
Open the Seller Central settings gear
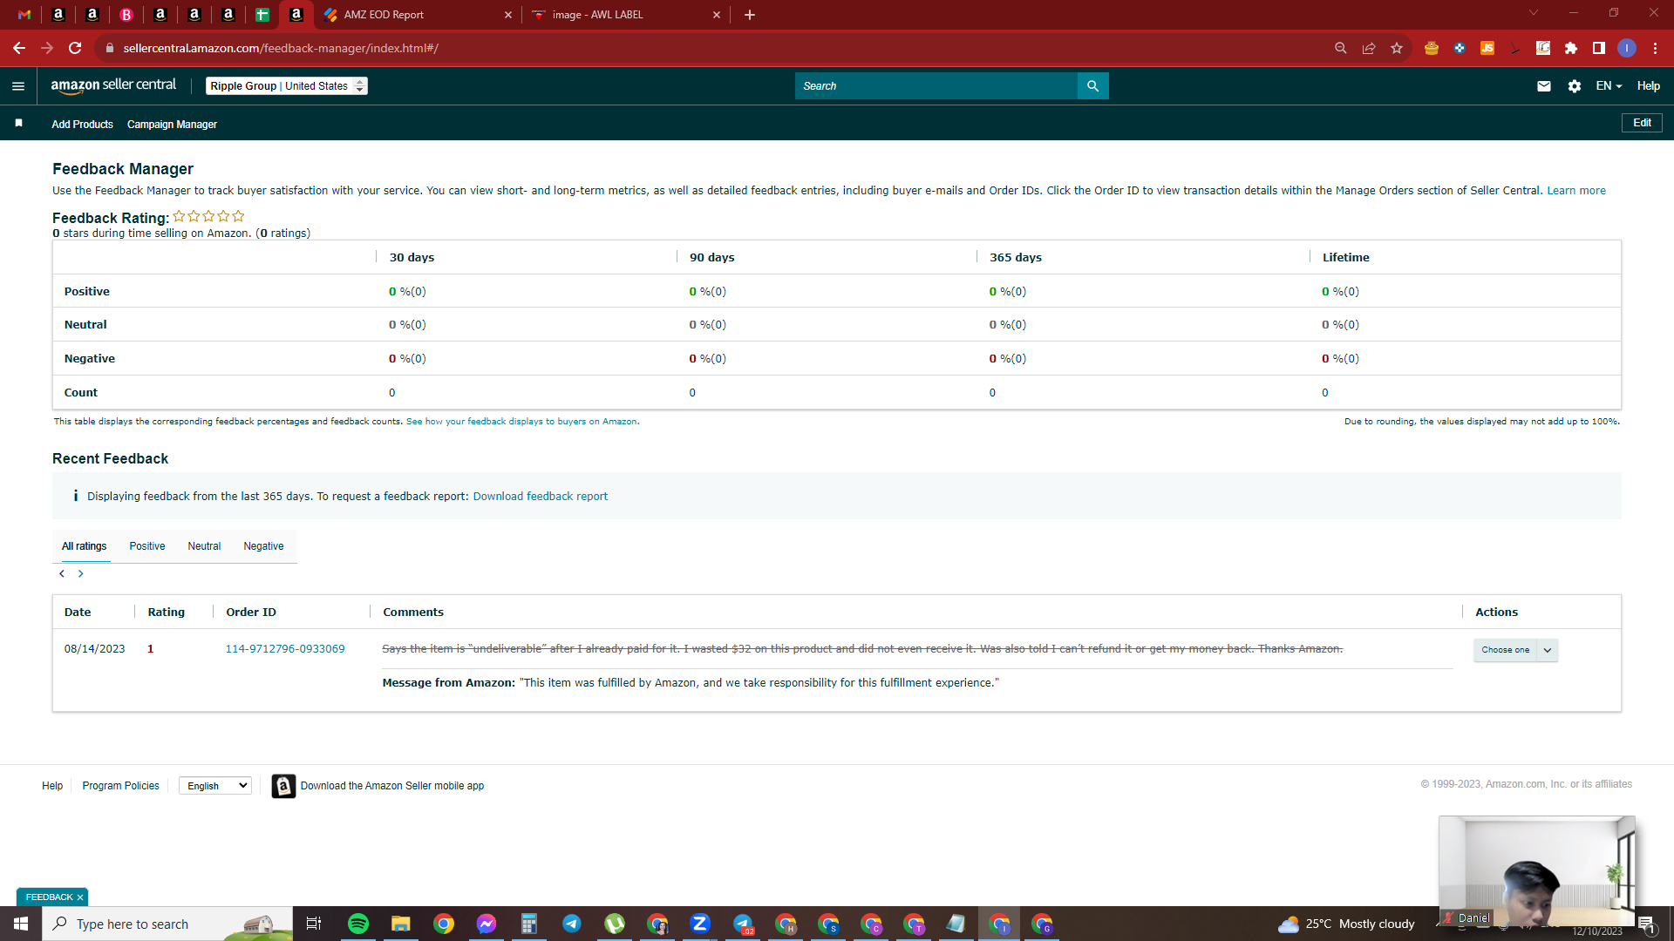(x=1575, y=86)
